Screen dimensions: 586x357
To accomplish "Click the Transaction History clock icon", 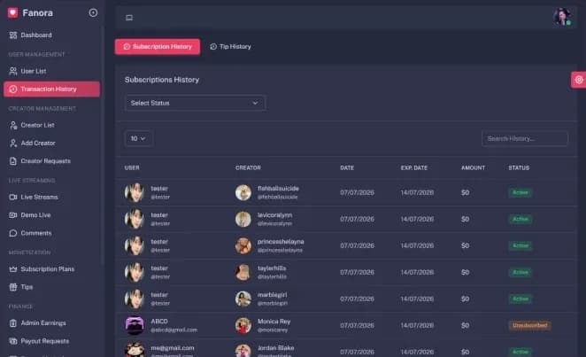I will (13, 89).
